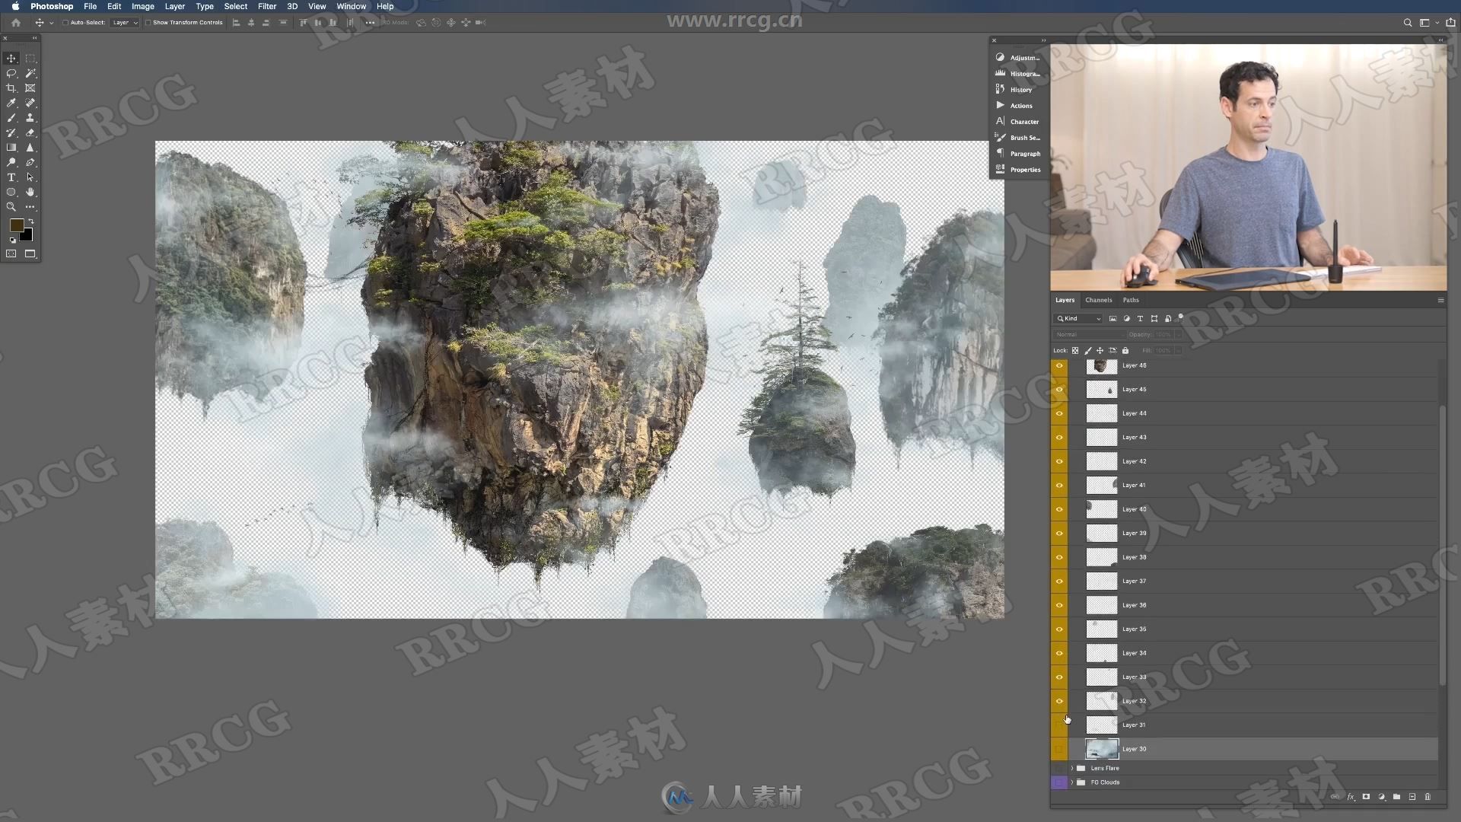This screenshot has height=822, width=1461.
Task: Select Layer 41 thumbnail
Action: point(1101,485)
